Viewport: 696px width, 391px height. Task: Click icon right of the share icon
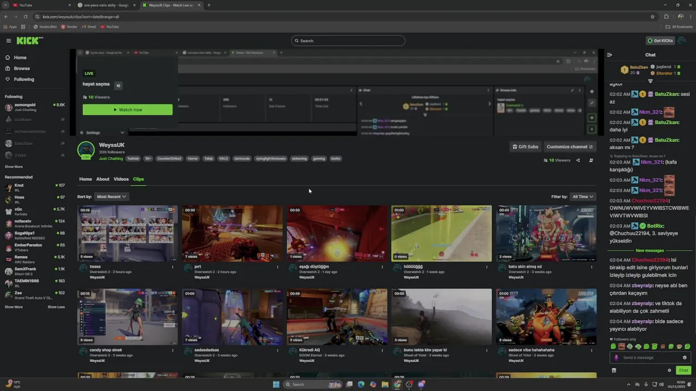pyautogui.click(x=591, y=160)
